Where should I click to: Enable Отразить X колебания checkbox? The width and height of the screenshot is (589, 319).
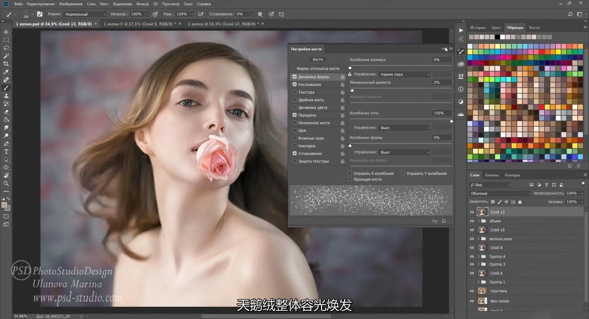coord(350,173)
